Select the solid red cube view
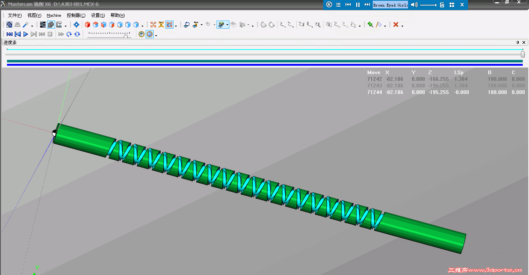 click(x=87, y=25)
